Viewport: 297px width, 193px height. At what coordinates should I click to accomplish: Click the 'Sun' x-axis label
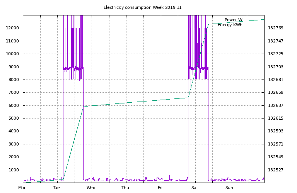pyautogui.click(x=229, y=188)
